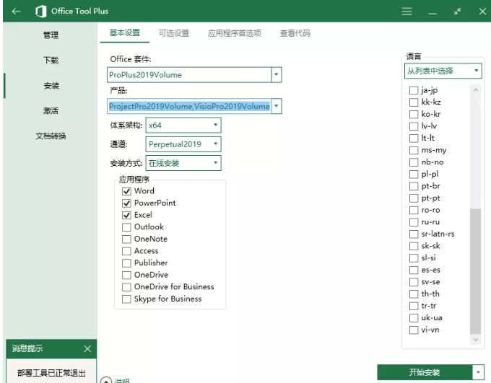
Task: Check the sl-si language checkbox
Action: [414, 258]
